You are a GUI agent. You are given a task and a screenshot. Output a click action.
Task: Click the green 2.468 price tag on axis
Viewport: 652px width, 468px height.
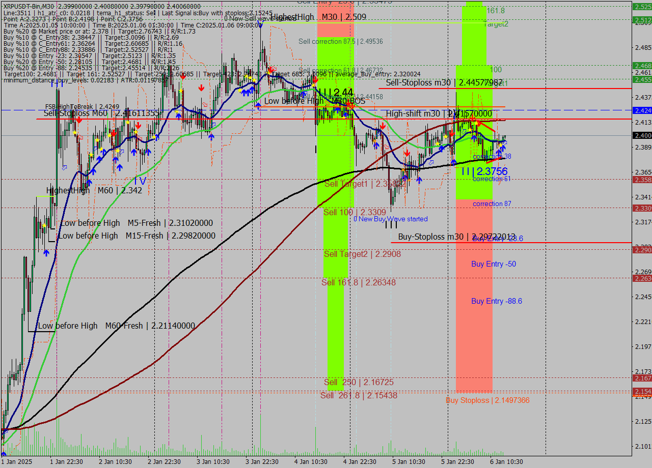pos(642,66)
